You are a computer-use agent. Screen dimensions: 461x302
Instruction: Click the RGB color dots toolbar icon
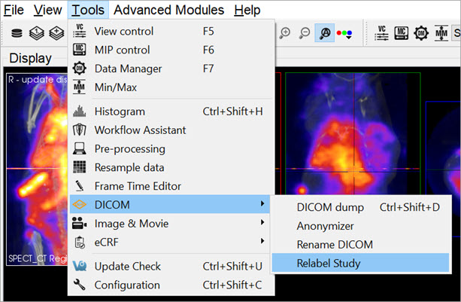pyautogui.click(x=347, y=33)
